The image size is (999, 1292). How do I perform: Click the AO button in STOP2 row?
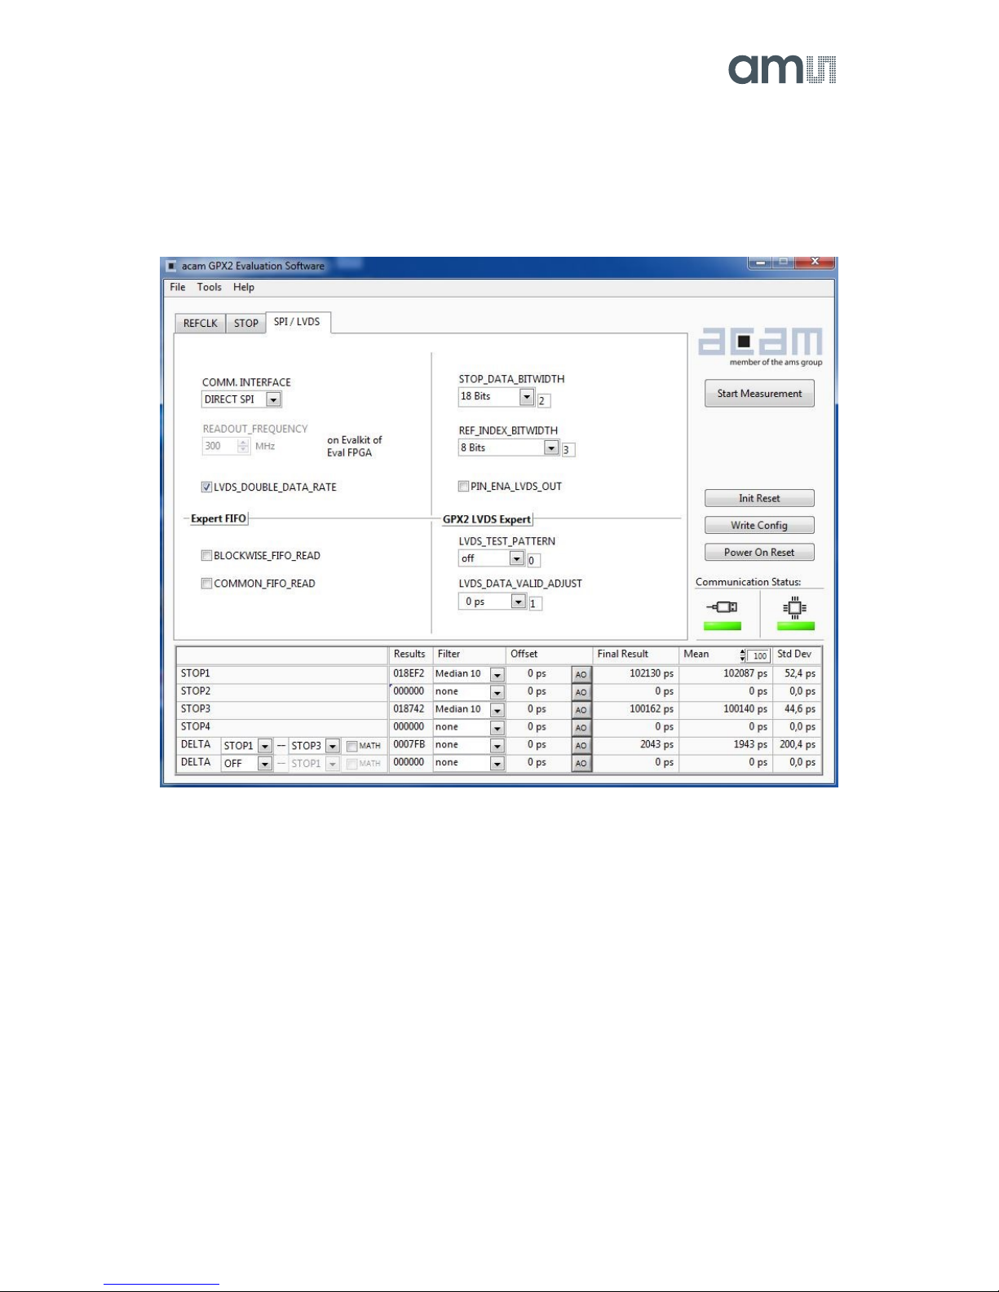point(581,693)
